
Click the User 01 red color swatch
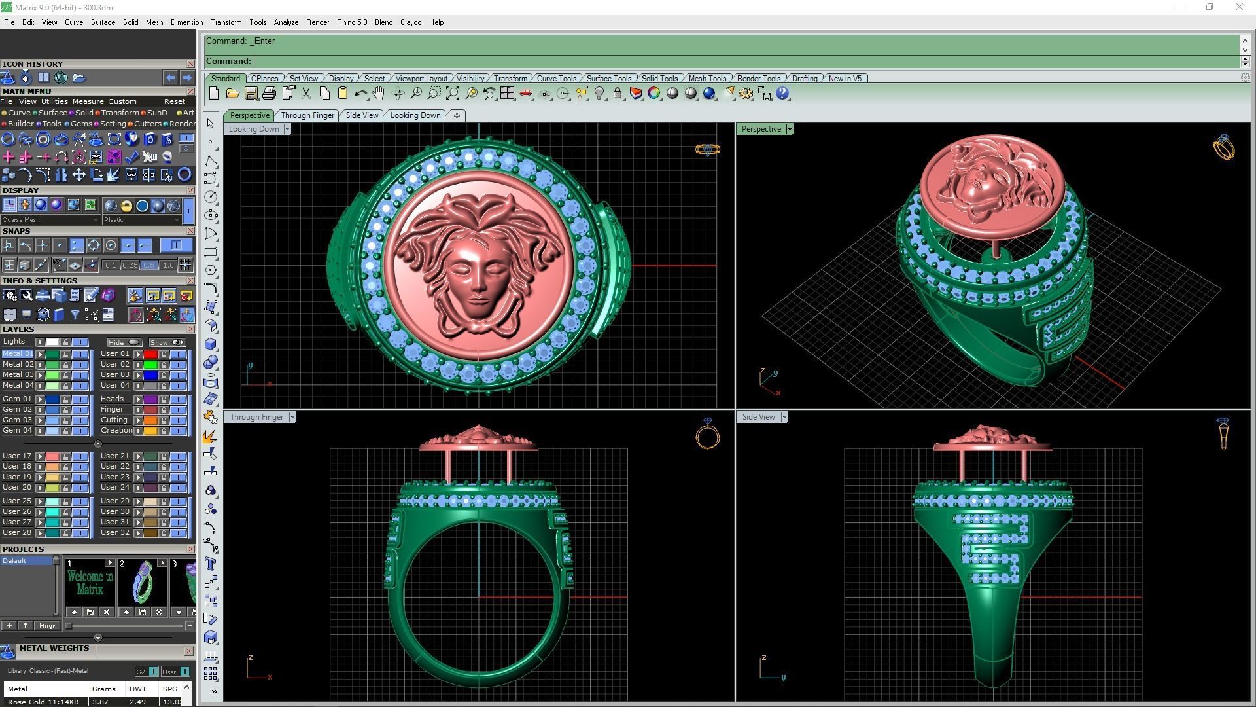tap(150, 354)
